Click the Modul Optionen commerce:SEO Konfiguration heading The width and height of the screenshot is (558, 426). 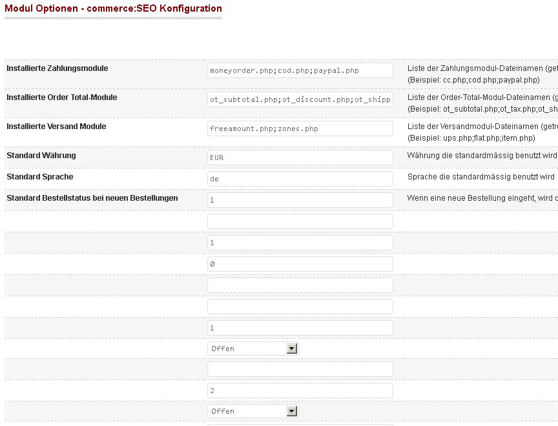(113, 9)
